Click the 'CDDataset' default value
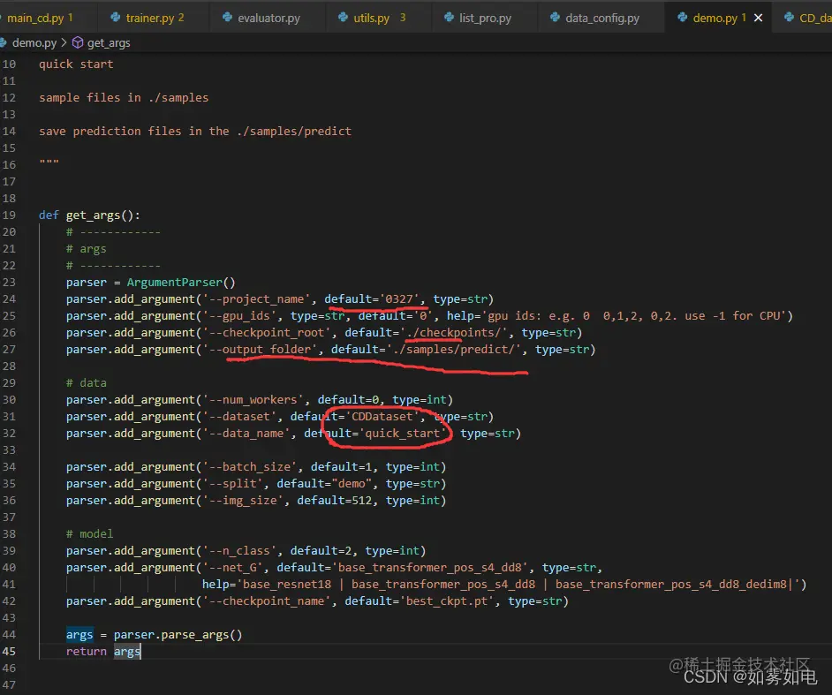 click(382, 417)
